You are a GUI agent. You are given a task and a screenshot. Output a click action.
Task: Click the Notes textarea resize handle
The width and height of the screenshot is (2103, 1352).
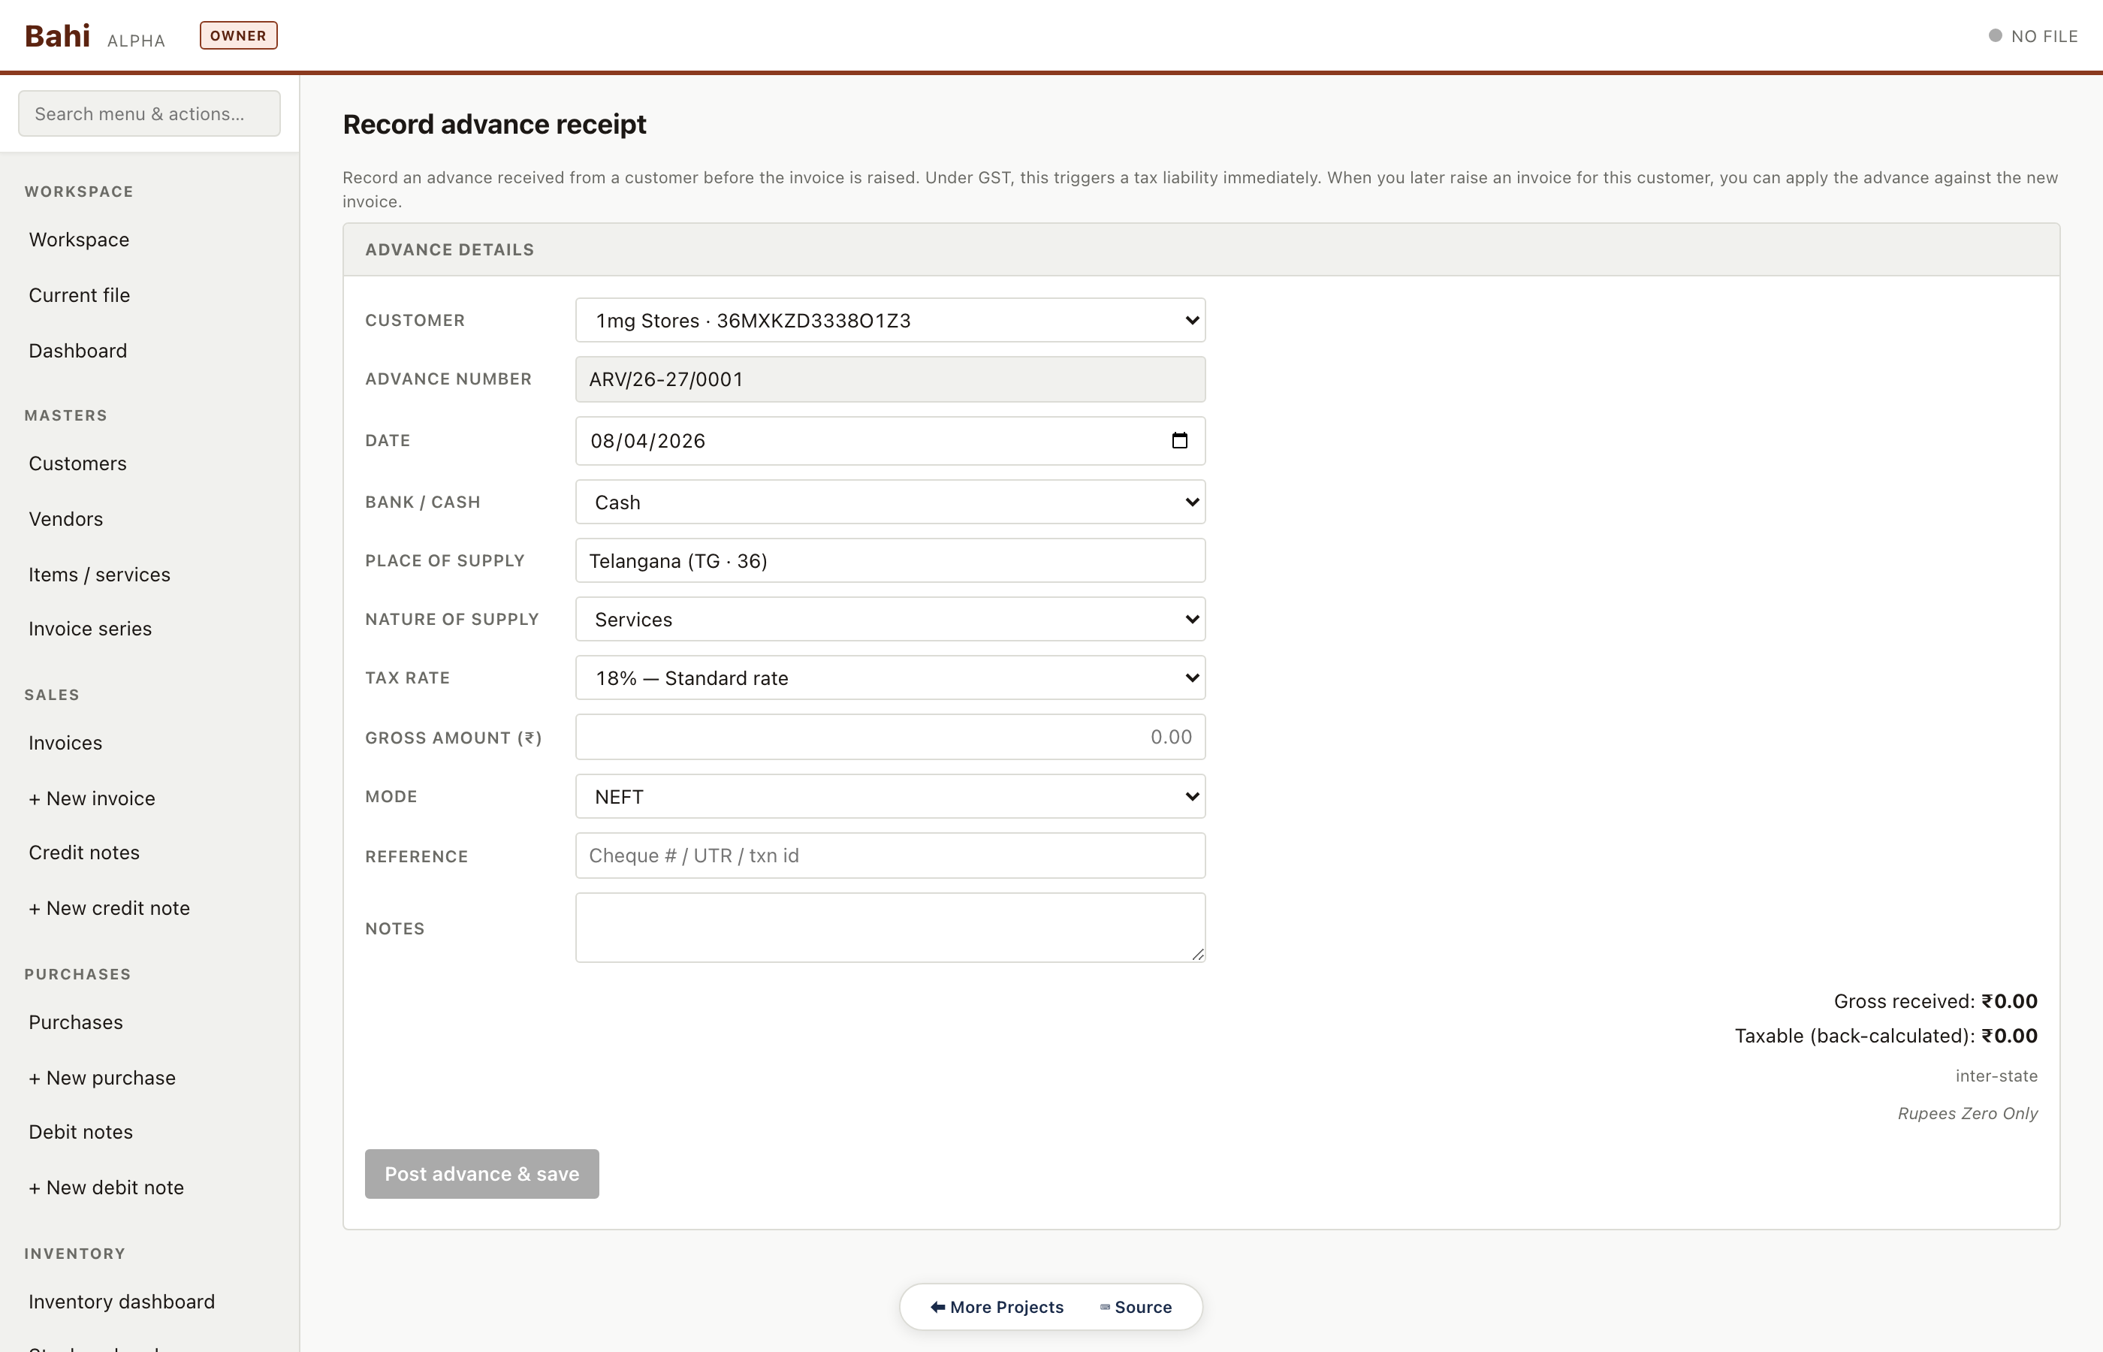pos(1197,955)
